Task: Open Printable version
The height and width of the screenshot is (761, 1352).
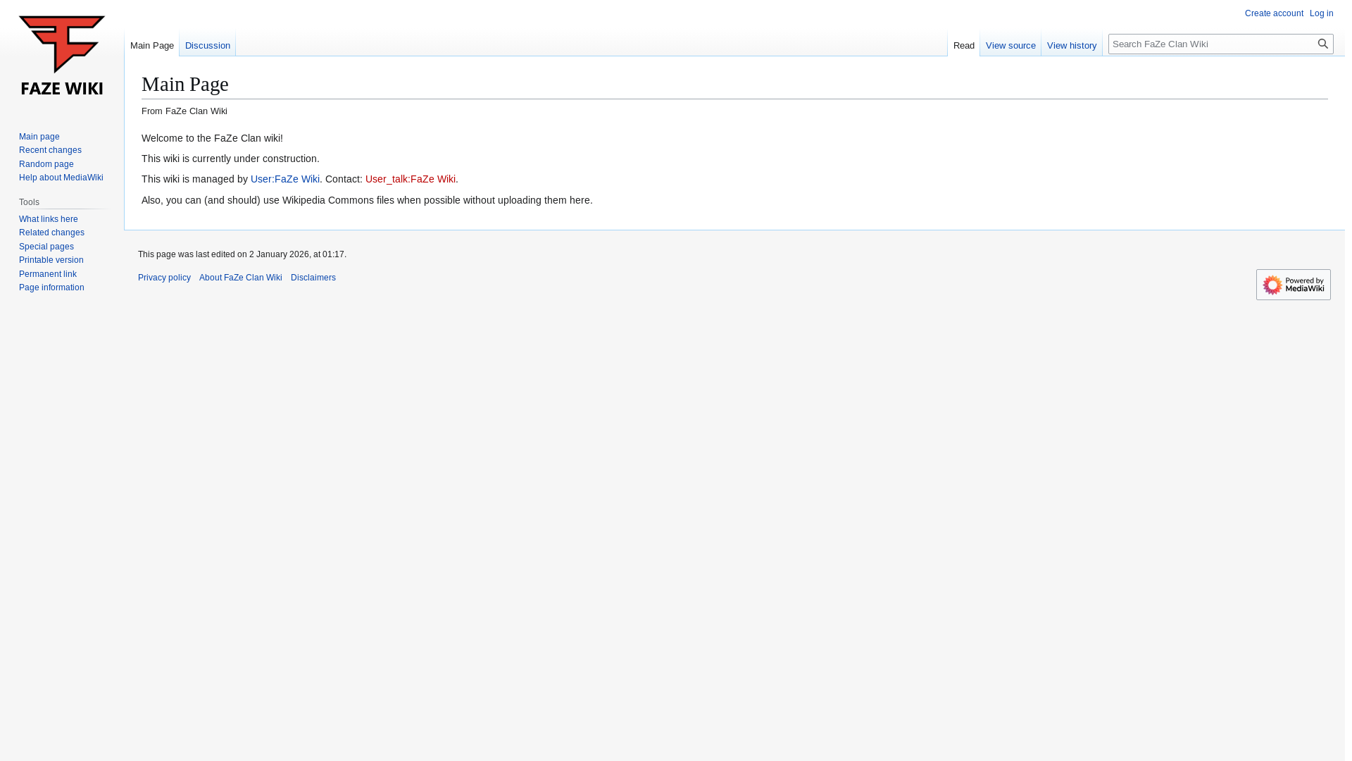Action: tap(51, 260)
